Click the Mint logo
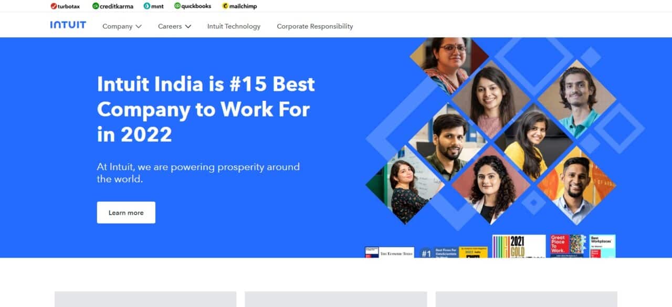The image size is (672, 307). [x=154, y=6]
